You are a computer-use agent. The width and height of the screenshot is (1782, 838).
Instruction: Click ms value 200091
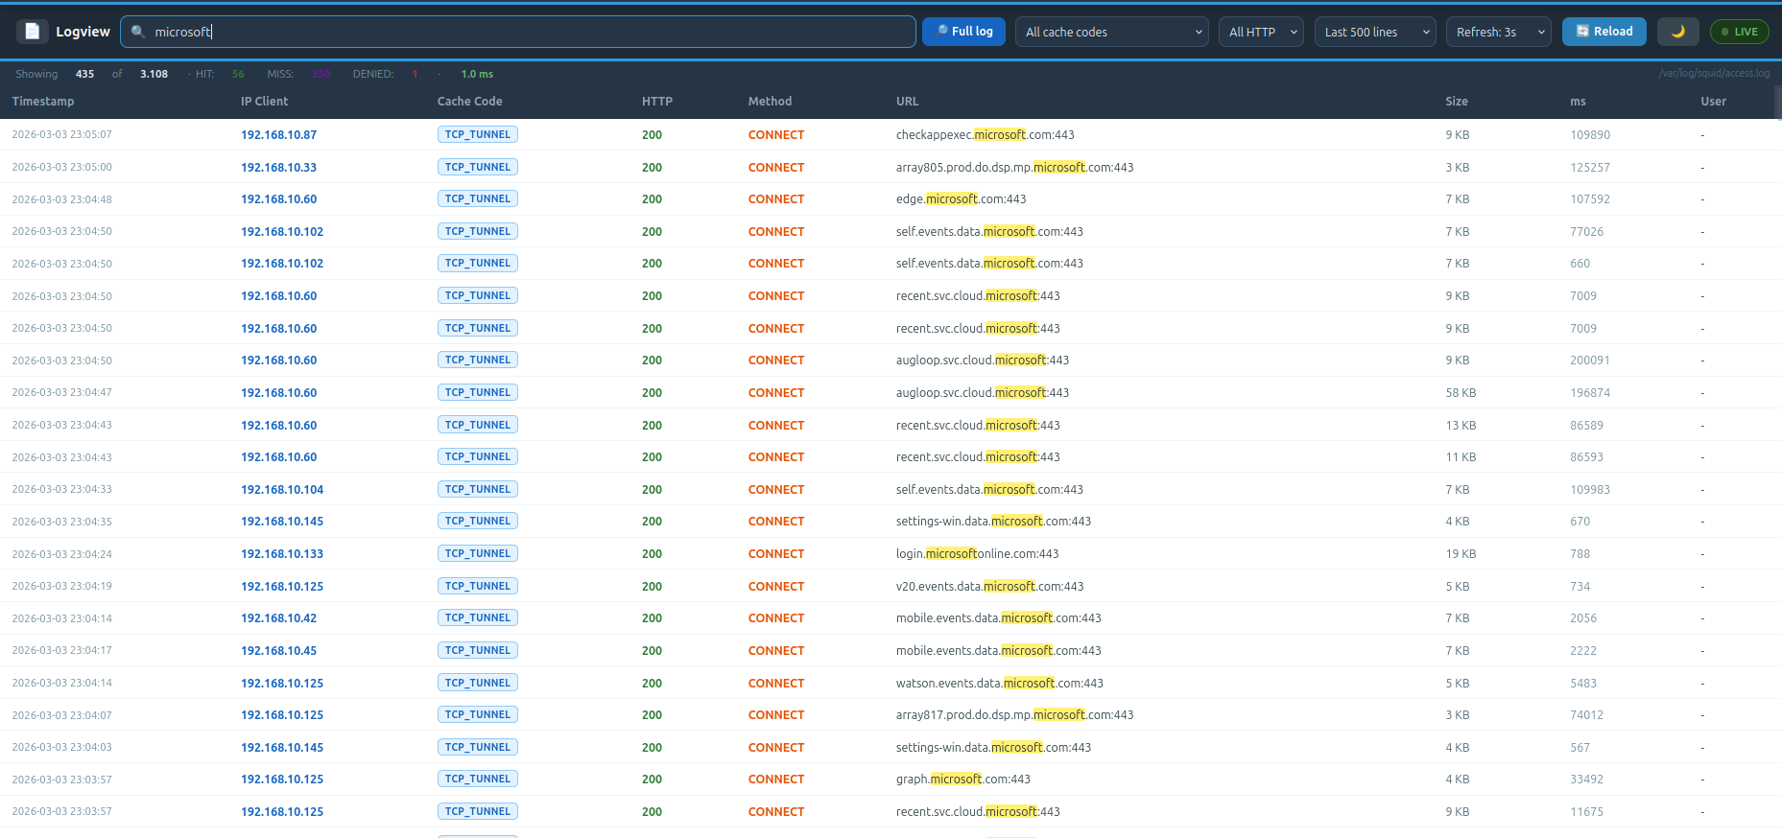pyautogui.click(x=1589, y=361)
